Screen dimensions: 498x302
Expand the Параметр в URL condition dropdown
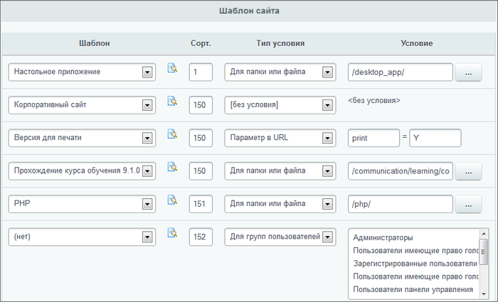(x=327, y=138)
